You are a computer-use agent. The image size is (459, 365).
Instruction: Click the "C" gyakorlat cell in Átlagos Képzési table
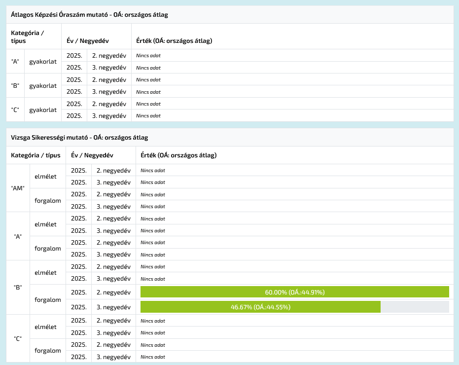tap(43, 109)
